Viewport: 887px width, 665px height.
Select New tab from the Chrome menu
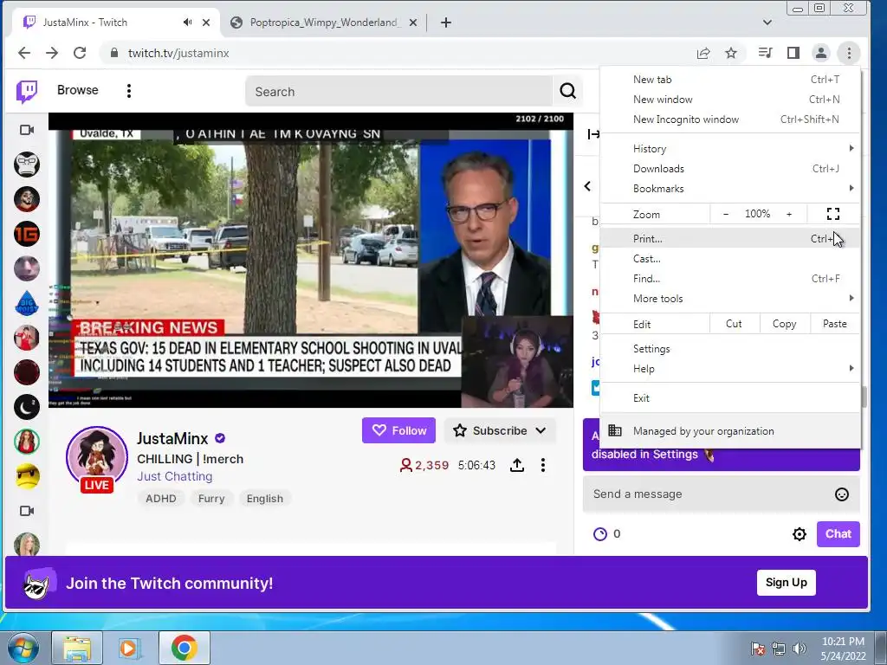tap(729, 80)
